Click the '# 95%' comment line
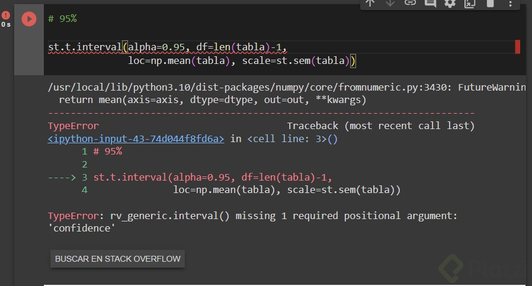532x286 pixels. (62, 18)
